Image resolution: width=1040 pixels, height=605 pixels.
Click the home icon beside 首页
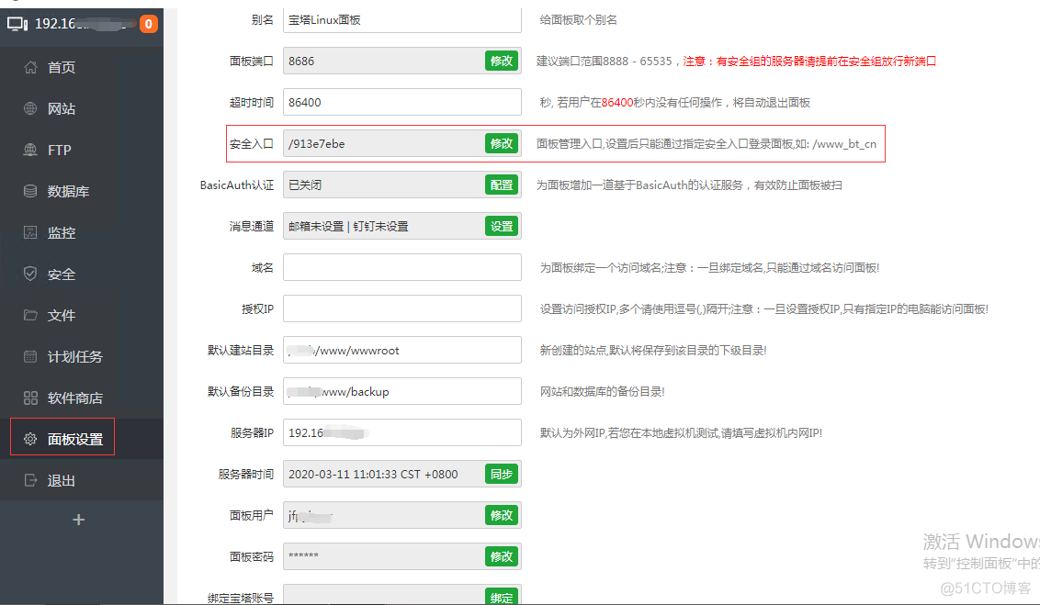(x=30, y=67)
